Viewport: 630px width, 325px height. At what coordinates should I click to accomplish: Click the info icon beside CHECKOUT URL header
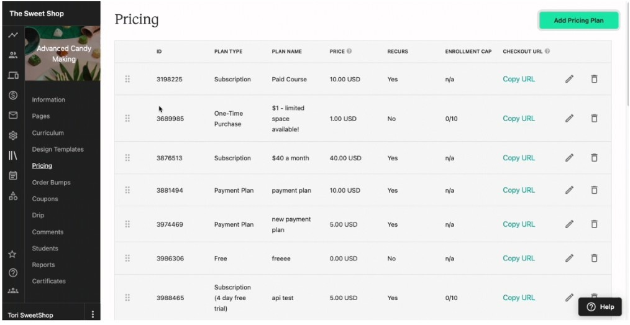(547, 51)
